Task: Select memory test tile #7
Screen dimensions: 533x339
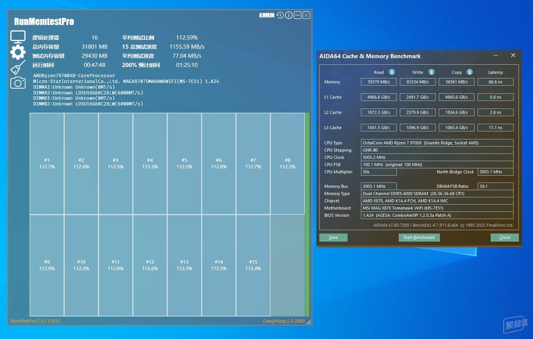Action: (x=253, y=164)
